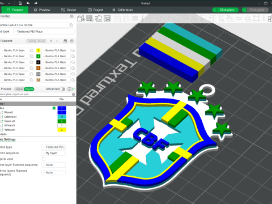272x204 pixels.
Task: Open the filament 10 Bambu PLA Basic dropdown
Action: tap(56, 74)
